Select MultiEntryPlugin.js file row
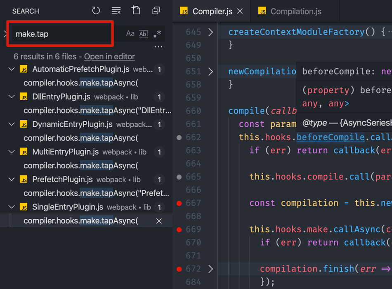392x289 pixels. pyautogui.click(x=86, y=152)
